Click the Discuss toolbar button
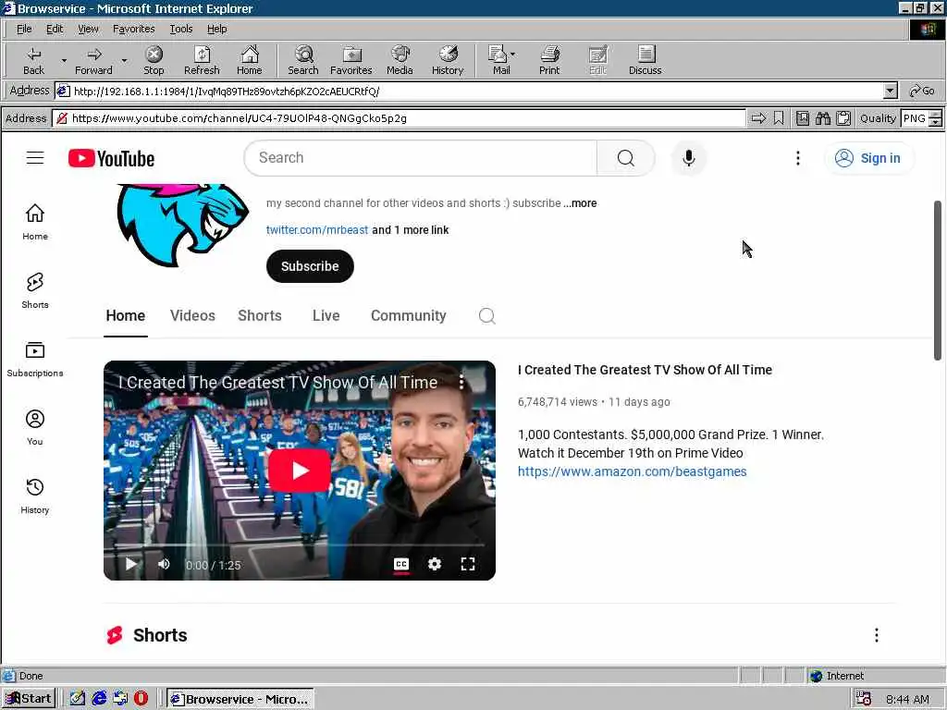 pos(645,60)
